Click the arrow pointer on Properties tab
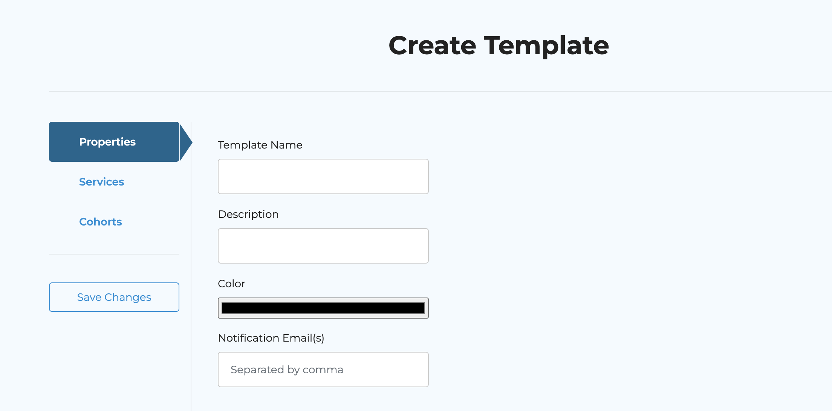The width and height of the screenshot is (832, 411). pyautogui.click(x=186, y=142)
